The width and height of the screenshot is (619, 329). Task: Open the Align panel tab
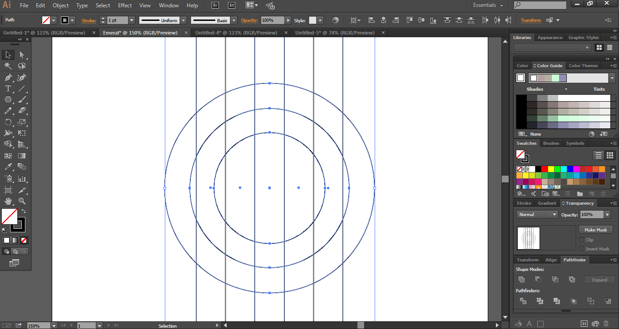[x=551, y=260]
